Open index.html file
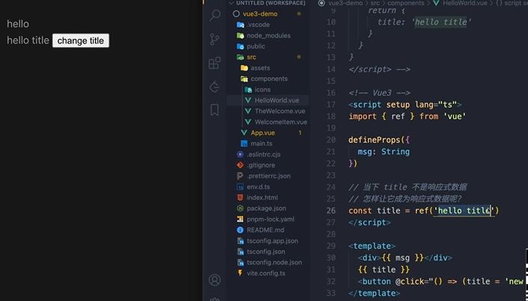528x301 pixels. [262, 197]
